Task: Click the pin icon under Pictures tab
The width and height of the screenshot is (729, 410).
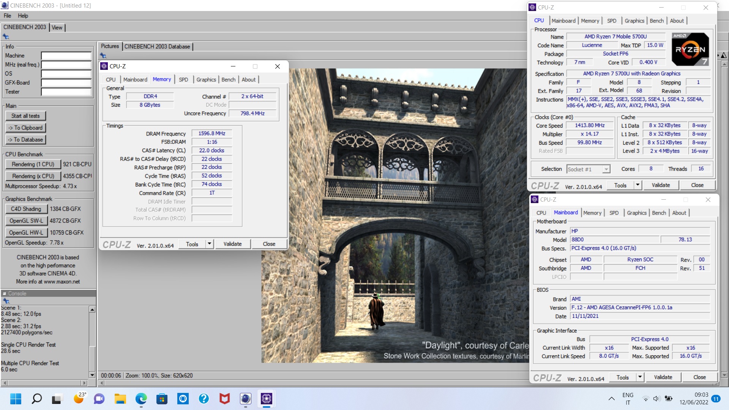Action: coord(103,56)
